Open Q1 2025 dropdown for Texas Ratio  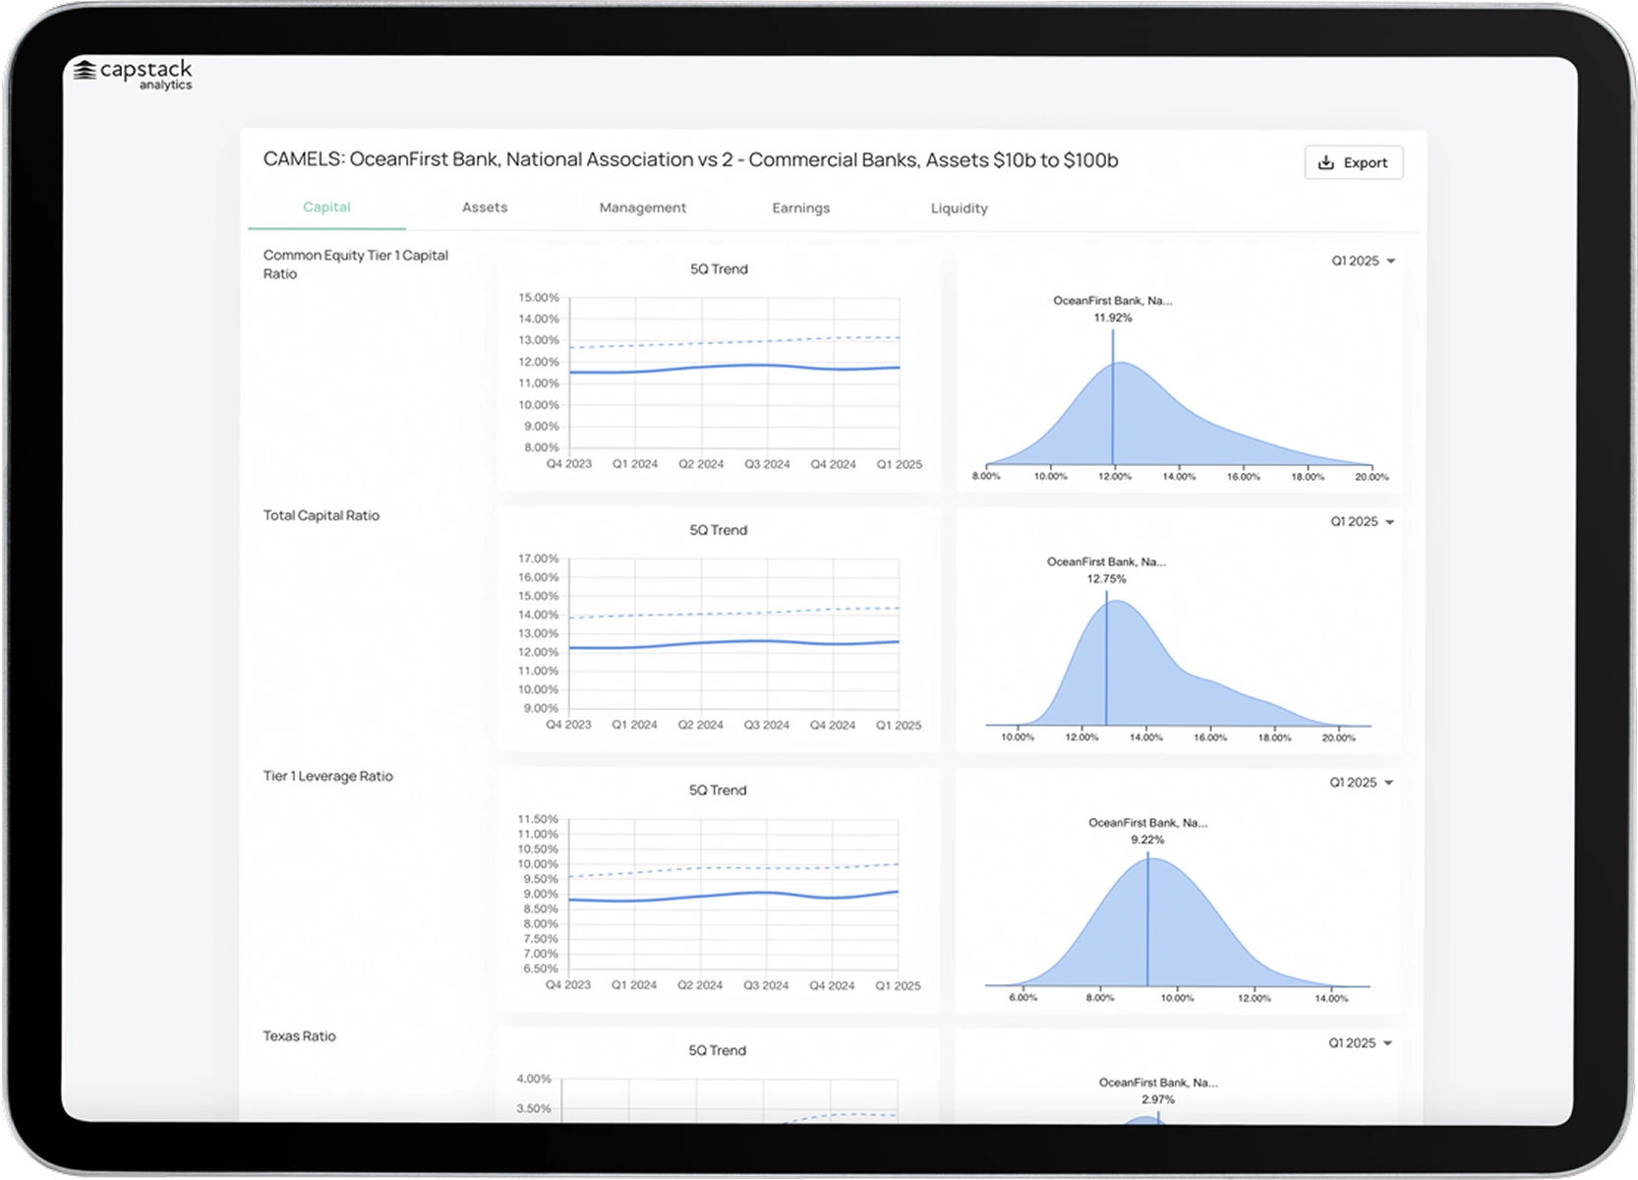[1361, 1043]
